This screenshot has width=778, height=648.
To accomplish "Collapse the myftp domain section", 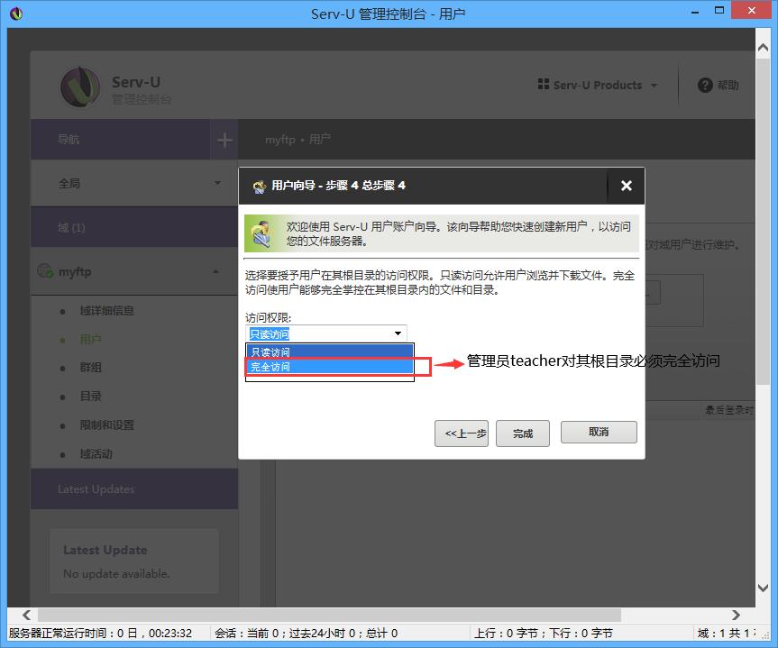I will (x=215, y=271).
